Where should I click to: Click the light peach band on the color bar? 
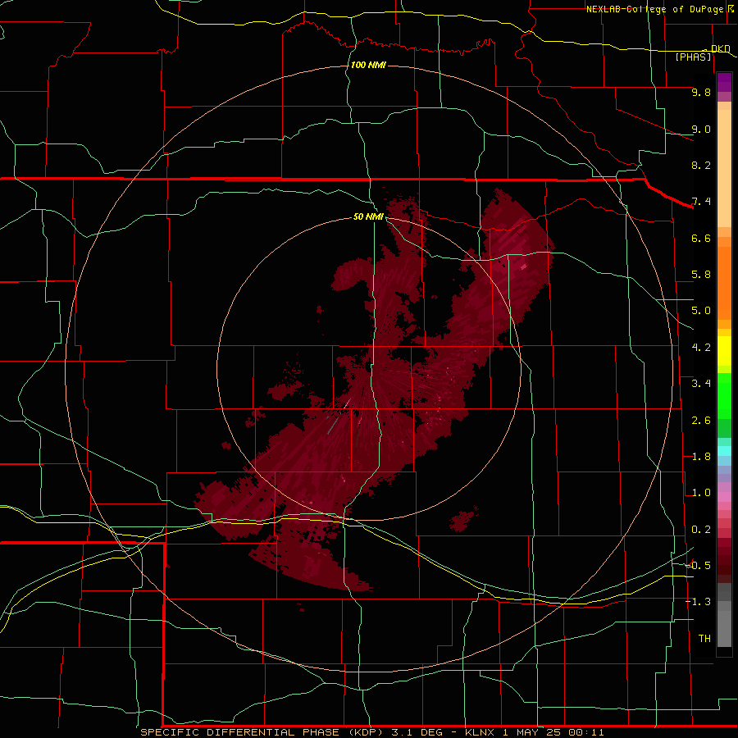pyautogui.click(x=724, y=168)
